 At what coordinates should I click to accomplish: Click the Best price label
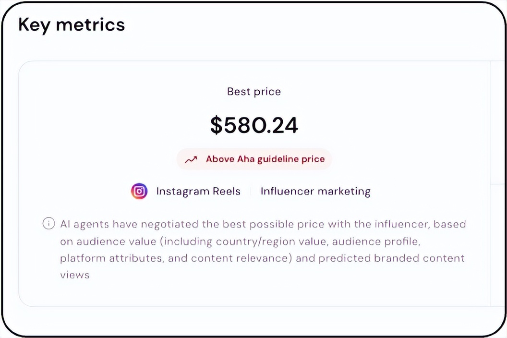pyautogui.click(x=254, y=91)
